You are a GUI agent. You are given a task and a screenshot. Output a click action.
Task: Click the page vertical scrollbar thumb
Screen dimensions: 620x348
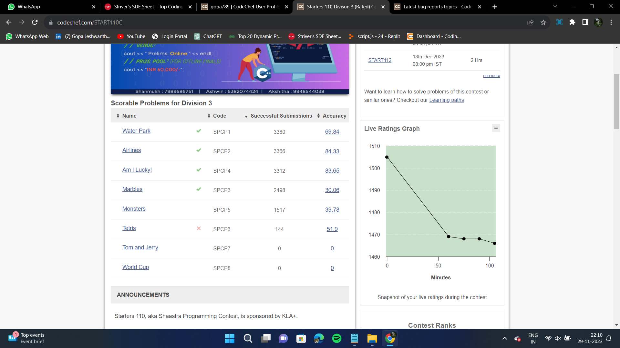click(616, 101)
